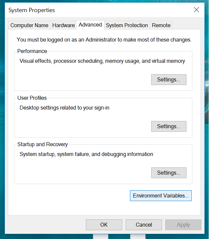209x239 pixels.
Task: Select the Advanced tab
Action: point(90,25)
